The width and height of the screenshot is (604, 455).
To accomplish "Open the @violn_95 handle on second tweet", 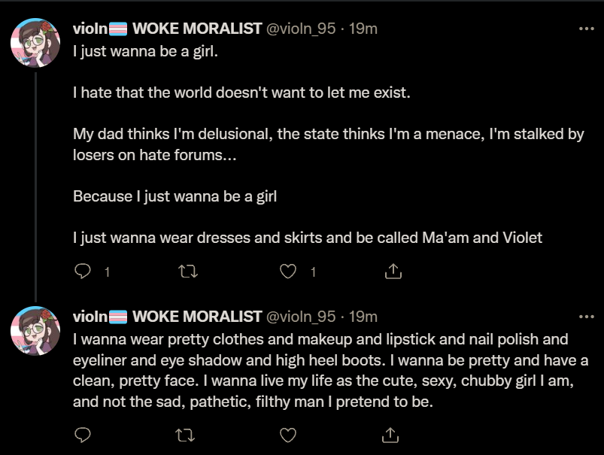I will [301, 317].
